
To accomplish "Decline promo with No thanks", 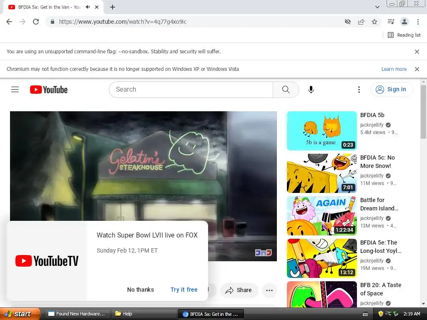I will (x=141, y=290).
